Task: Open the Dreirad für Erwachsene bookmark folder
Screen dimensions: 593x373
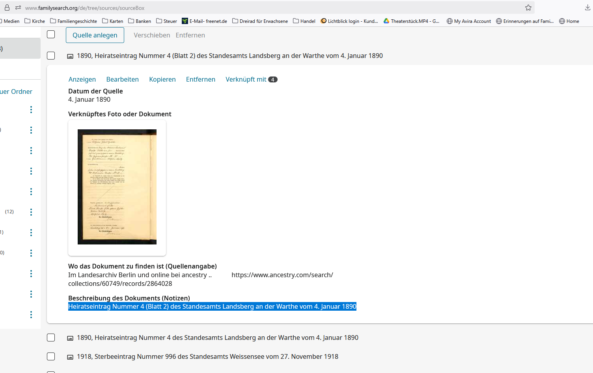Action: pos(260,21)
